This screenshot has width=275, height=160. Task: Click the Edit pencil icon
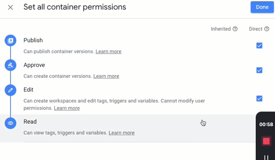[x=10, y=90]
